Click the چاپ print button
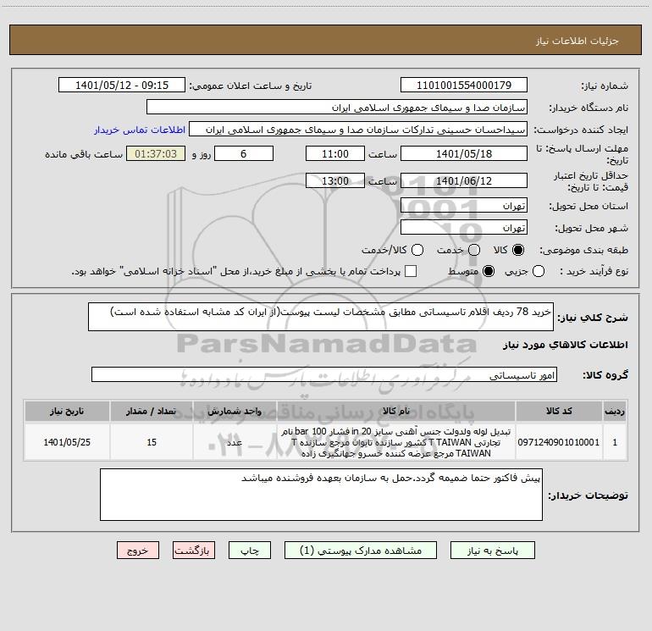Viewport: 652px width, 631px height. 250,551
